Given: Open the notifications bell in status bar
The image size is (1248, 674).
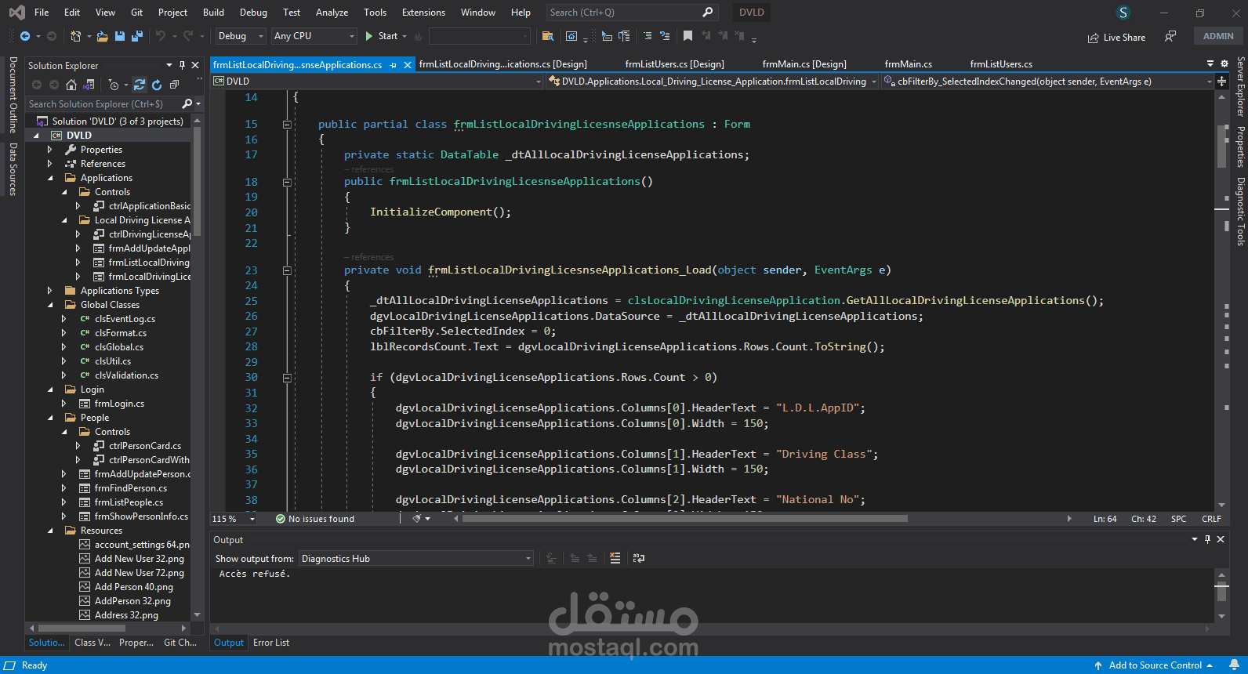Looking at the screenshot, I should [1234, 665].
